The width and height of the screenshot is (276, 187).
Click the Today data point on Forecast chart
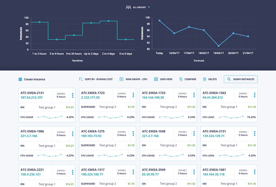160,21
